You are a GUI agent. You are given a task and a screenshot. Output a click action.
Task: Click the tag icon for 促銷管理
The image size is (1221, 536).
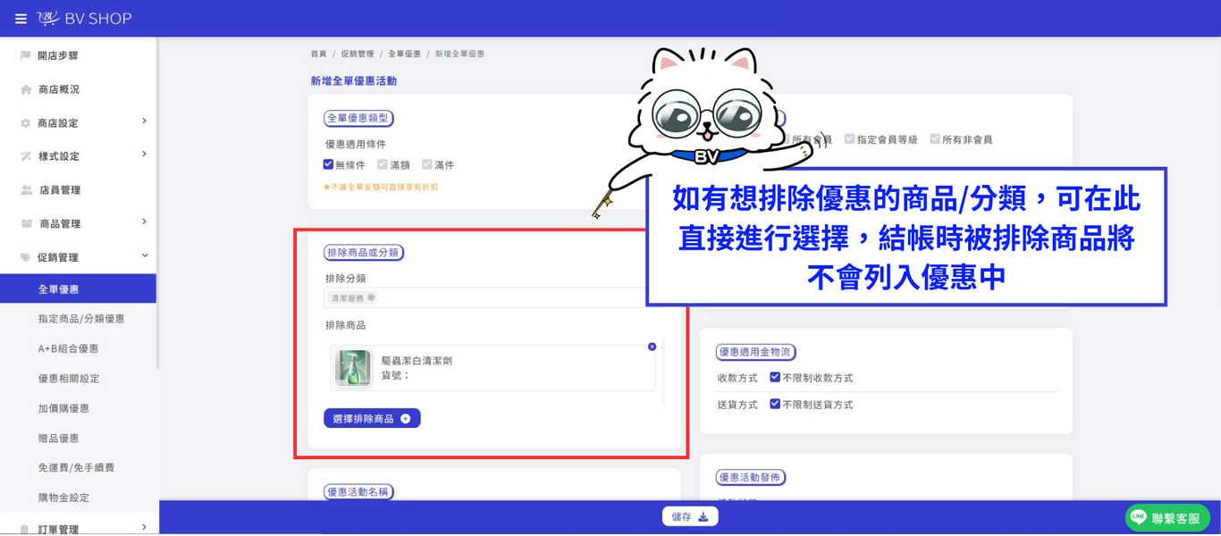(25, 257)
